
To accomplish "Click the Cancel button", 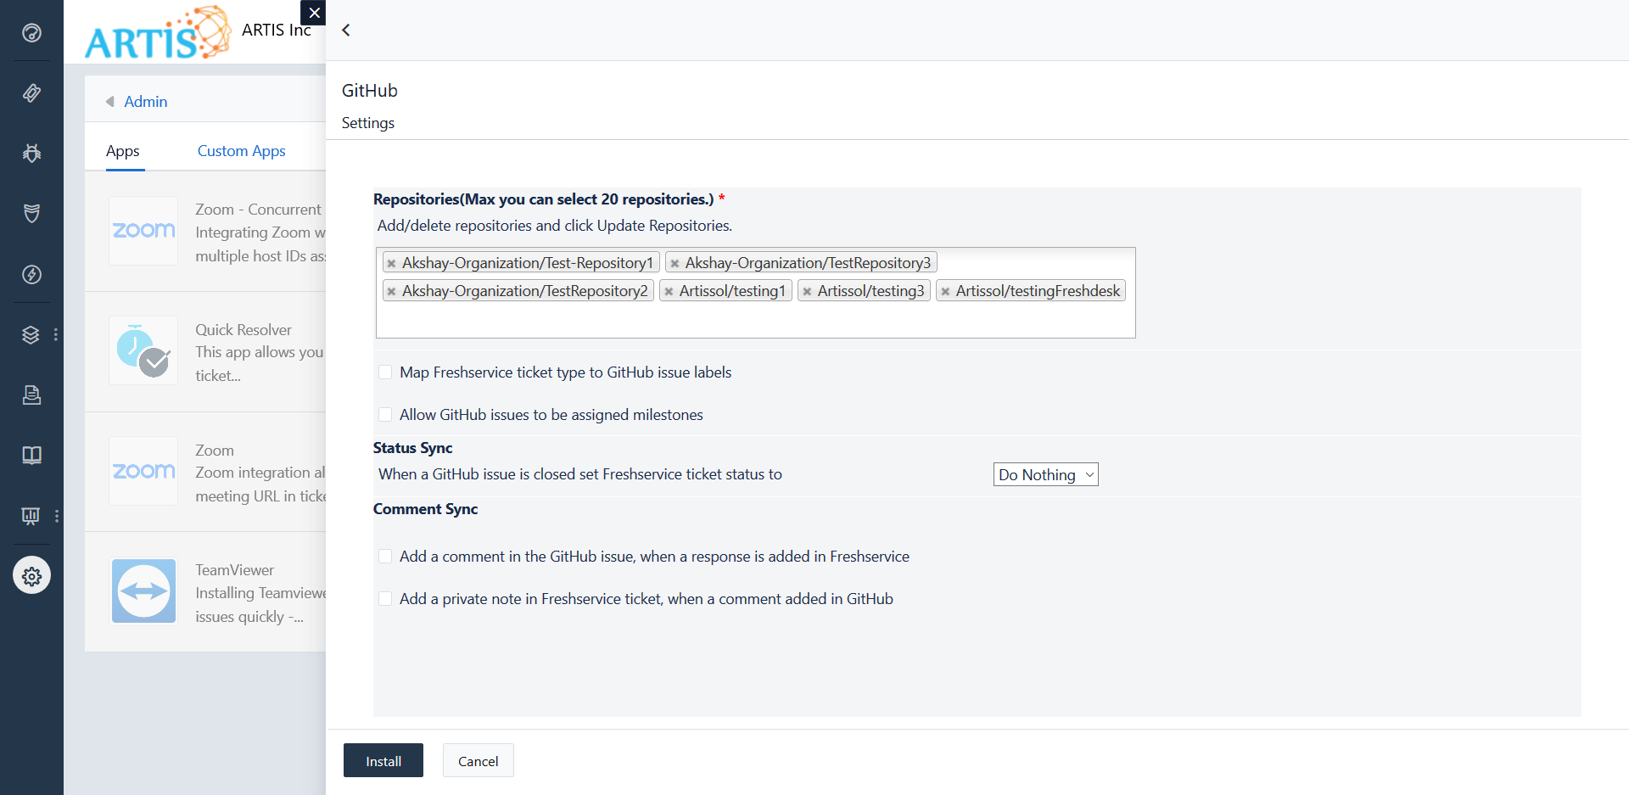I will 479,761.
